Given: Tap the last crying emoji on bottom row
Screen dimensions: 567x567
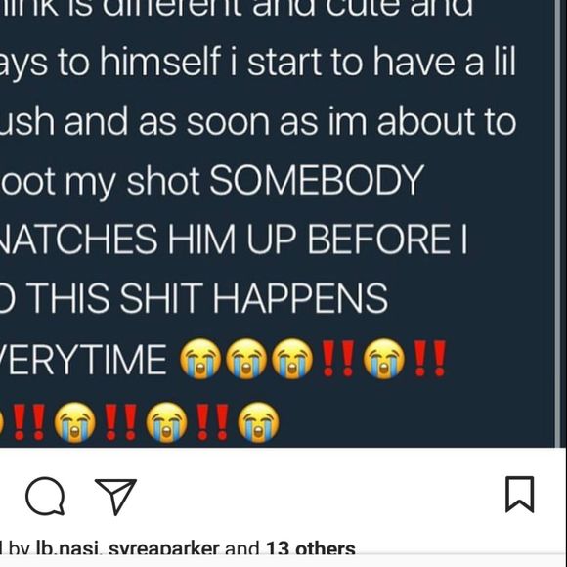Looking at the screenshot, I should click(x=258, y=422).
